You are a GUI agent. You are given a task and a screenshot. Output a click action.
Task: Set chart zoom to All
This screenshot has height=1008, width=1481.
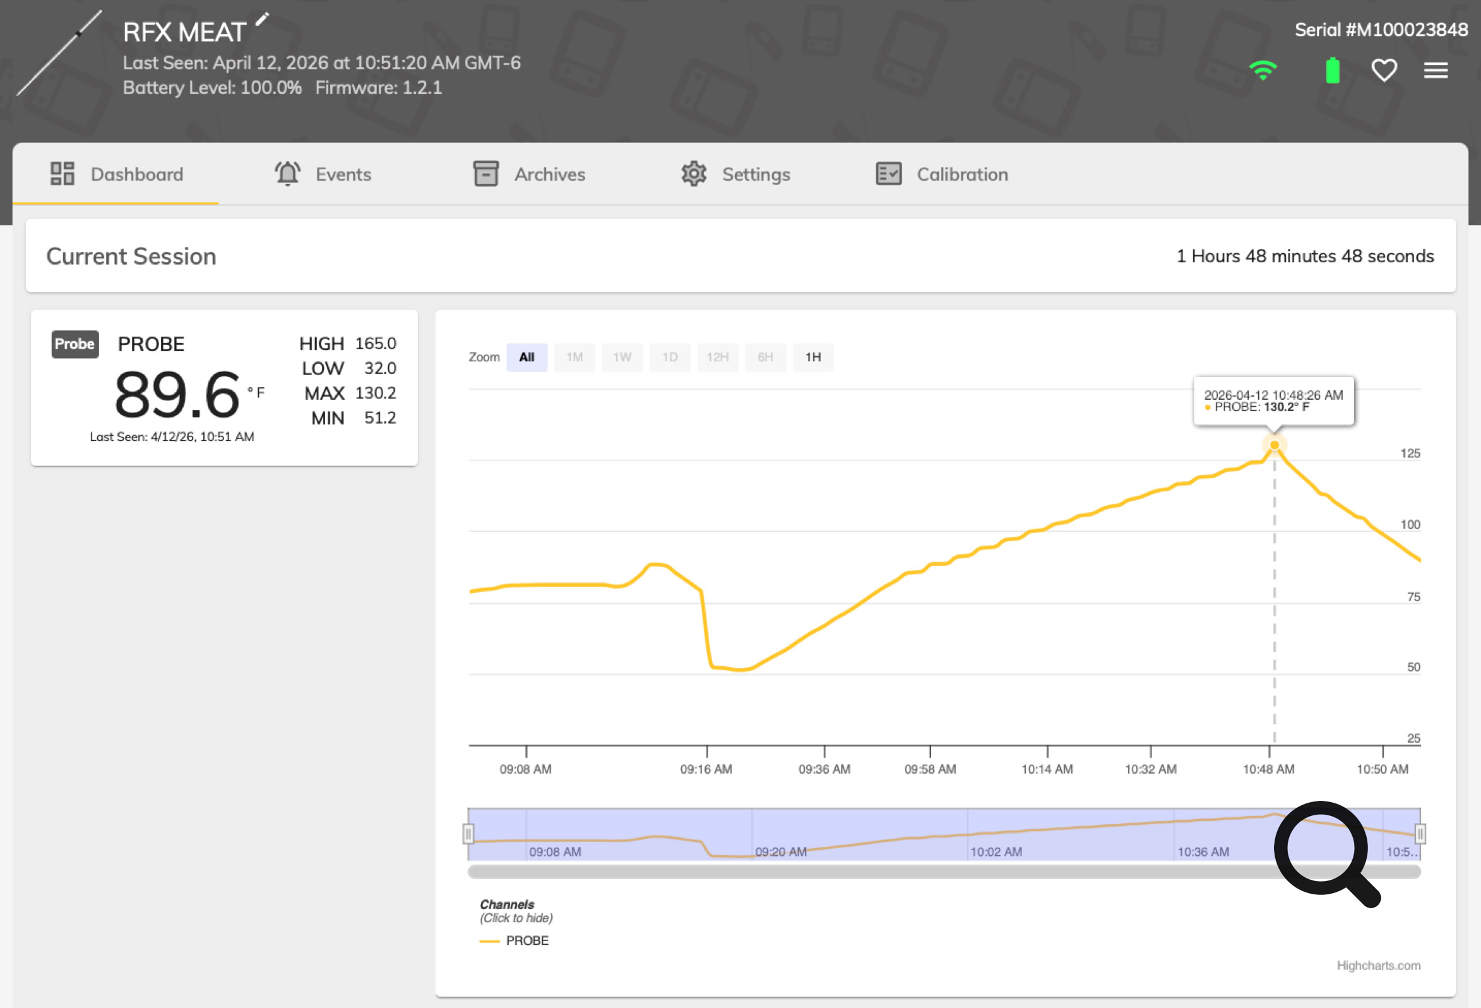(526, 357)
